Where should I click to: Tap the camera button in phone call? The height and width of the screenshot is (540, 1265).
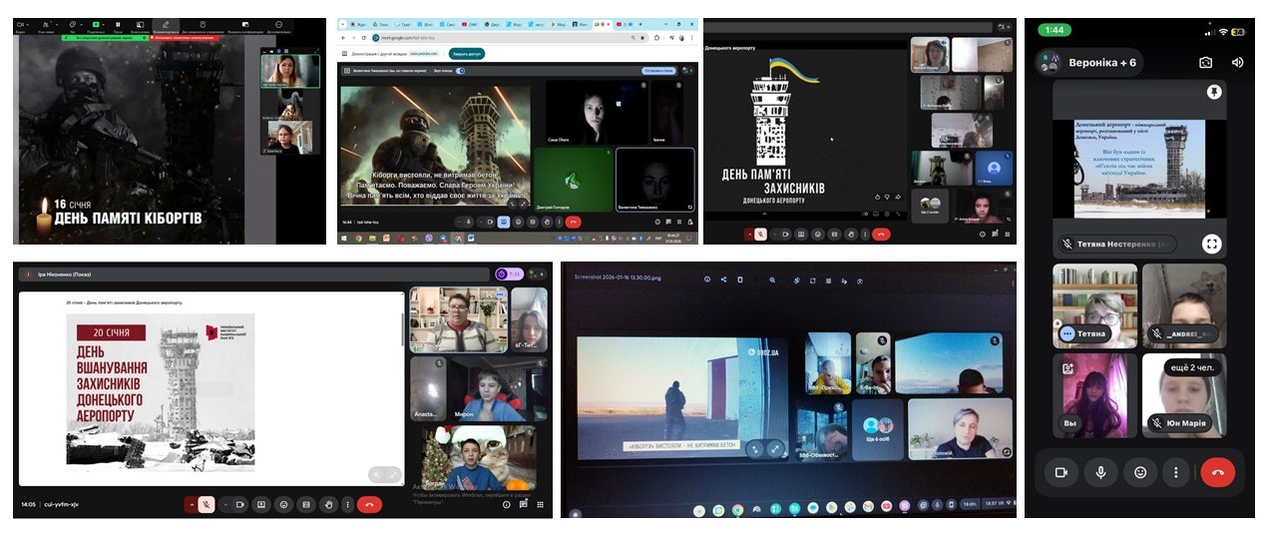coord(1061,472)
